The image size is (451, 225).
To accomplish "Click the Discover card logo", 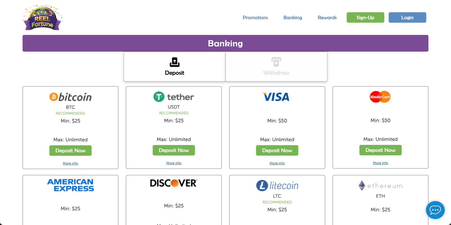I will (174, 183).
